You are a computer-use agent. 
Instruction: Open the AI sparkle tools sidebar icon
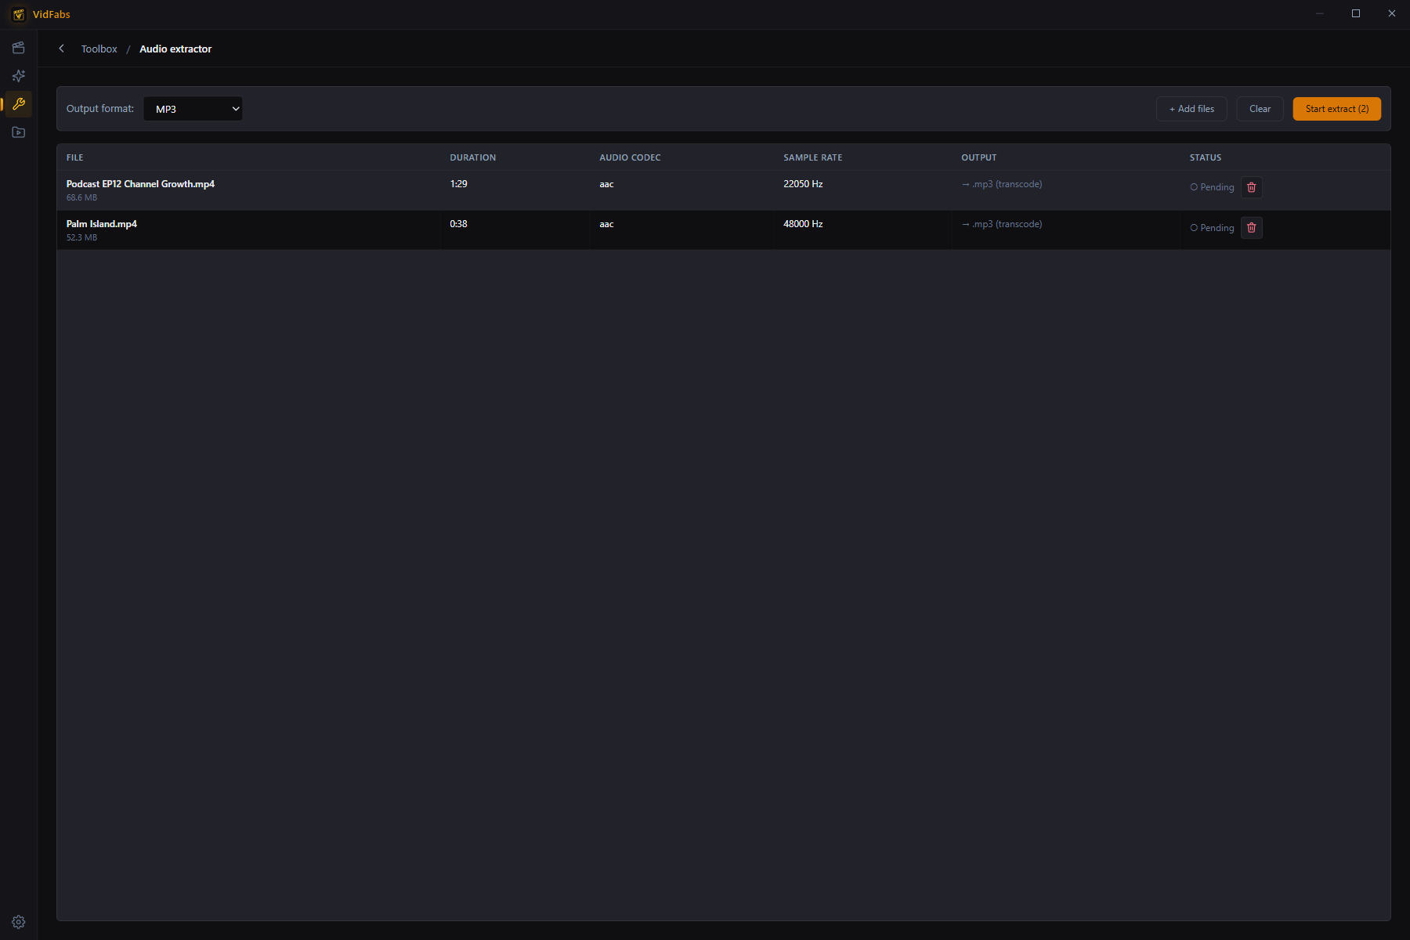[x=19, y=76]
